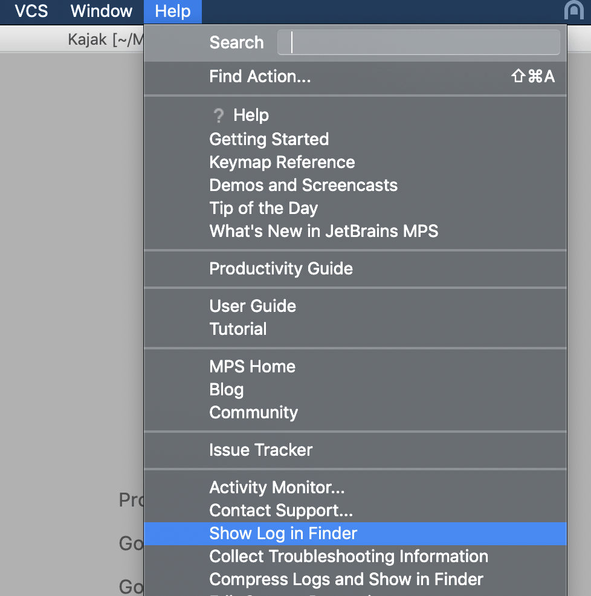Open the MPS Blog
Viewport: 591px width, 596px height.
227,389
